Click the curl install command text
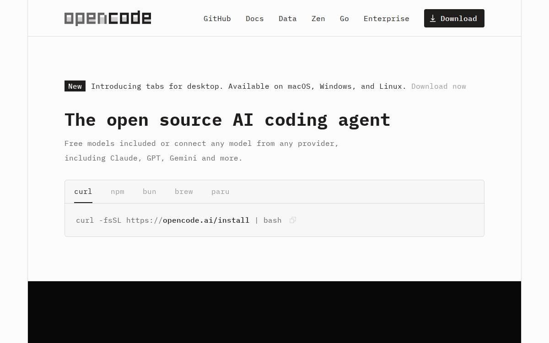549x343 pixels. (x=179, y=220)
